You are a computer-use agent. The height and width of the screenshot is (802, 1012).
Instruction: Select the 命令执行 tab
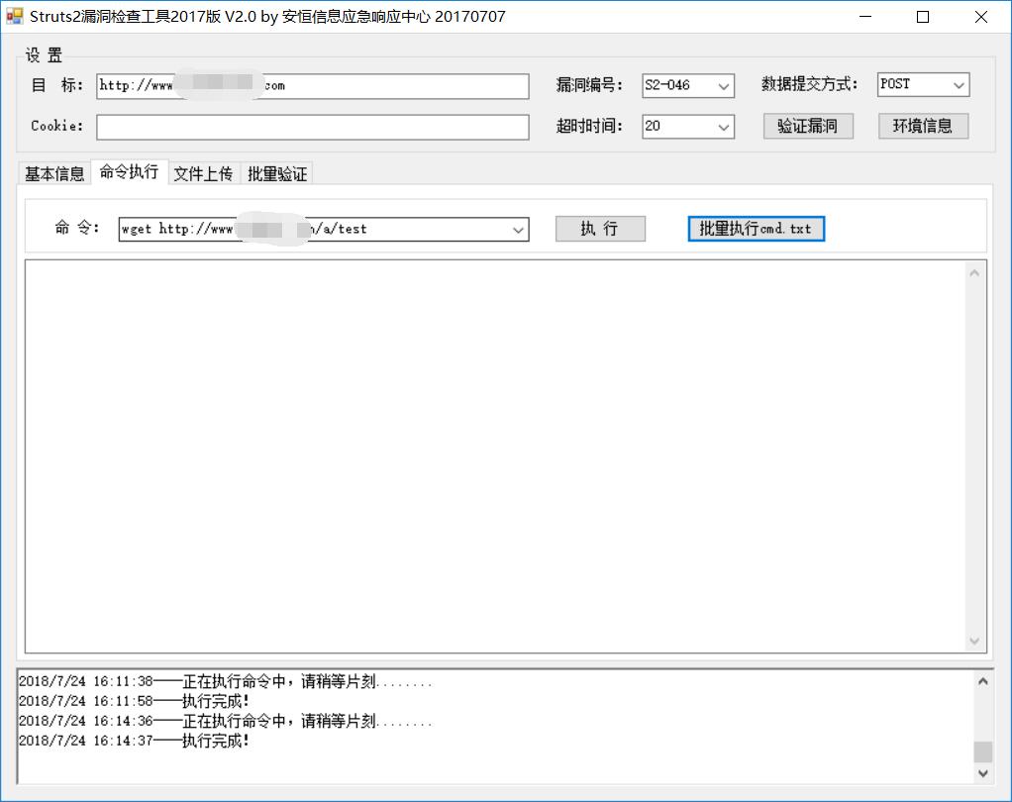129,171
